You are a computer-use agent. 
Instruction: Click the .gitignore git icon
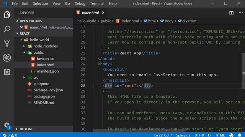coord(29,84)
